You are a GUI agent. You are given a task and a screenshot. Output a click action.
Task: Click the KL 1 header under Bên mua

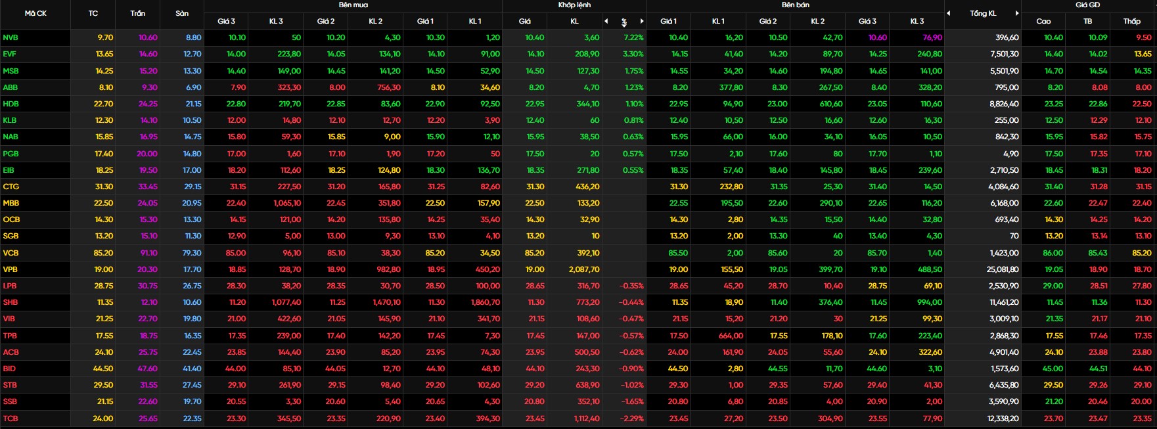pyautogui.click(x=475, y=21)
